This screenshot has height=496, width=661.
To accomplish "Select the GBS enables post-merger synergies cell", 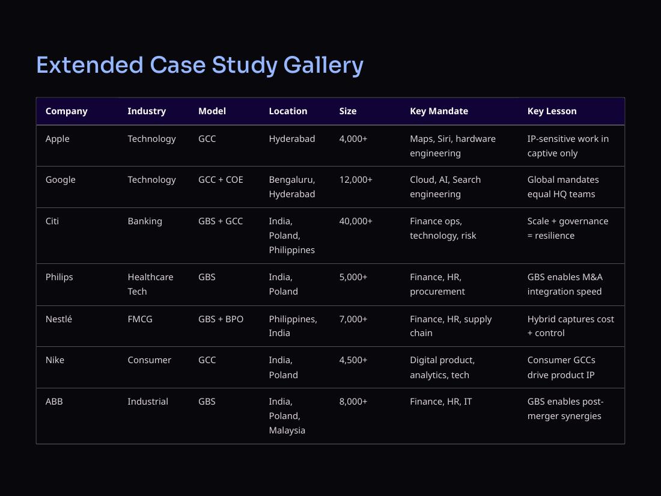I will click(565, 409).
